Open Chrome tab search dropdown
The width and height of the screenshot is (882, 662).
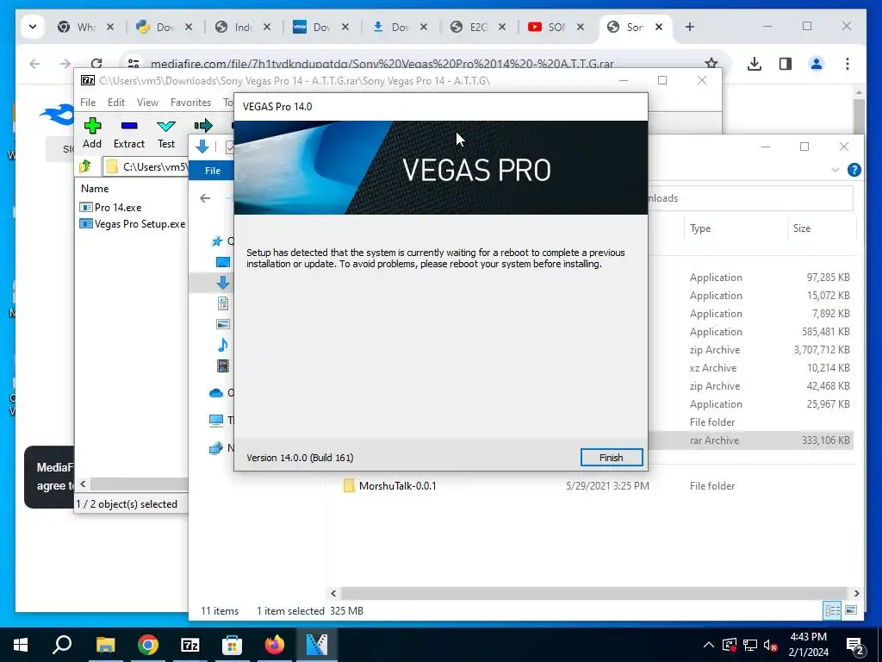(33, 27)
